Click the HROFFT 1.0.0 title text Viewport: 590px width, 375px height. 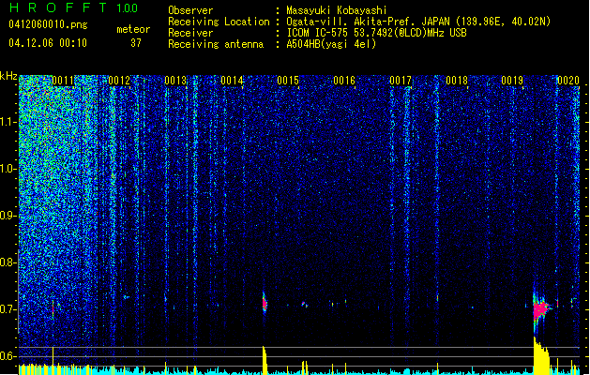(x=74, y=7)
